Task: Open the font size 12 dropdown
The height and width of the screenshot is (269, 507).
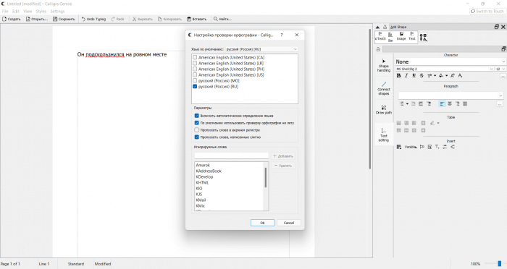Action: [500, 69]
